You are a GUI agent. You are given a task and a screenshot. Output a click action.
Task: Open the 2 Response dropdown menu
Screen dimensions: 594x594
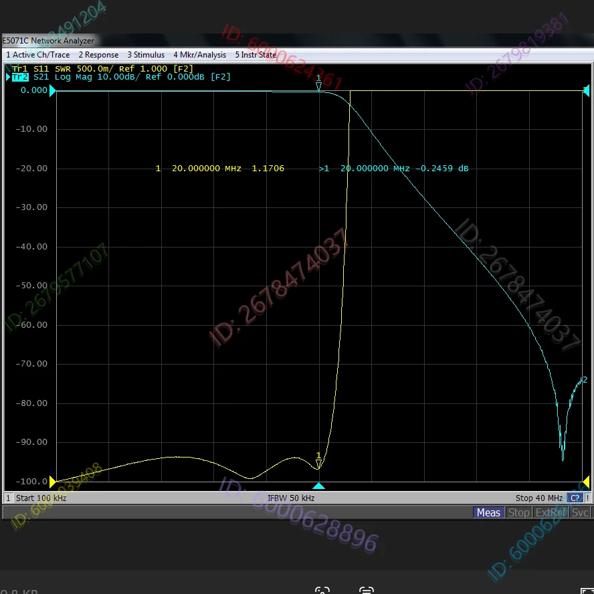point(98,55)
